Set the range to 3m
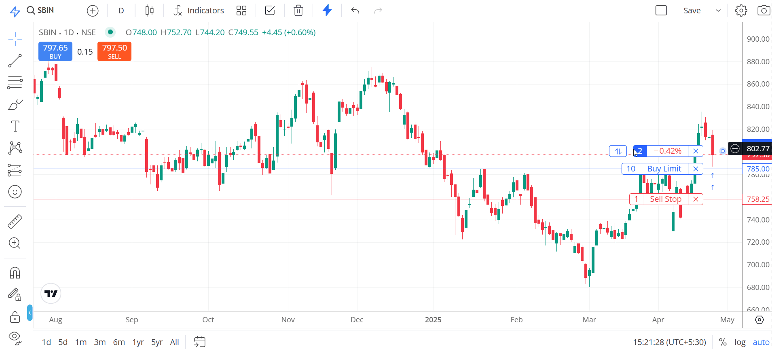This screenshot has width=772, height=349. (100, 342)
